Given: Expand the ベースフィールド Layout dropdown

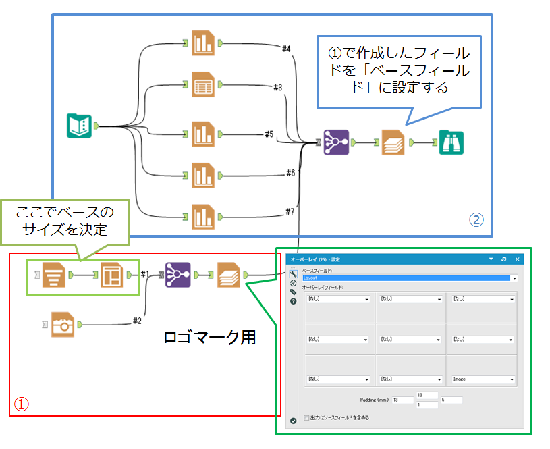Looking at the screenshot, I should 514,278.
